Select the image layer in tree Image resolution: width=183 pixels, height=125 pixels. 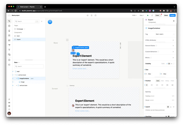(x=23, y=82)
